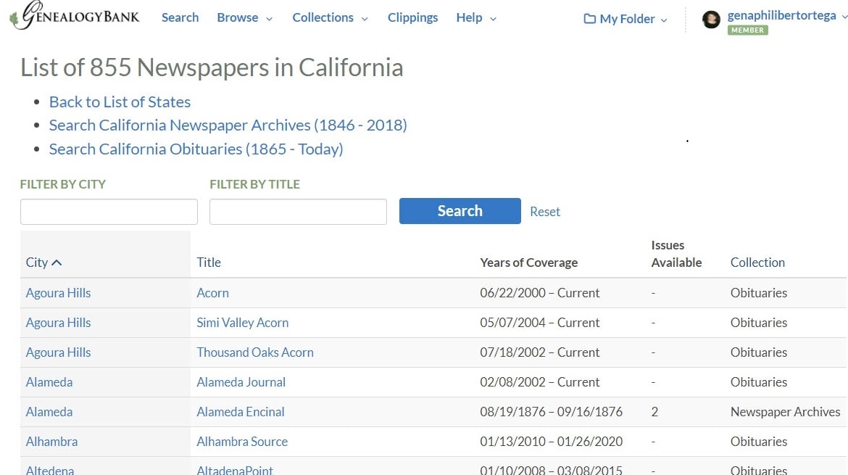Click issues count 2 in Alameda Encinal row
This screenshot has width=848, height=475.
654,412
